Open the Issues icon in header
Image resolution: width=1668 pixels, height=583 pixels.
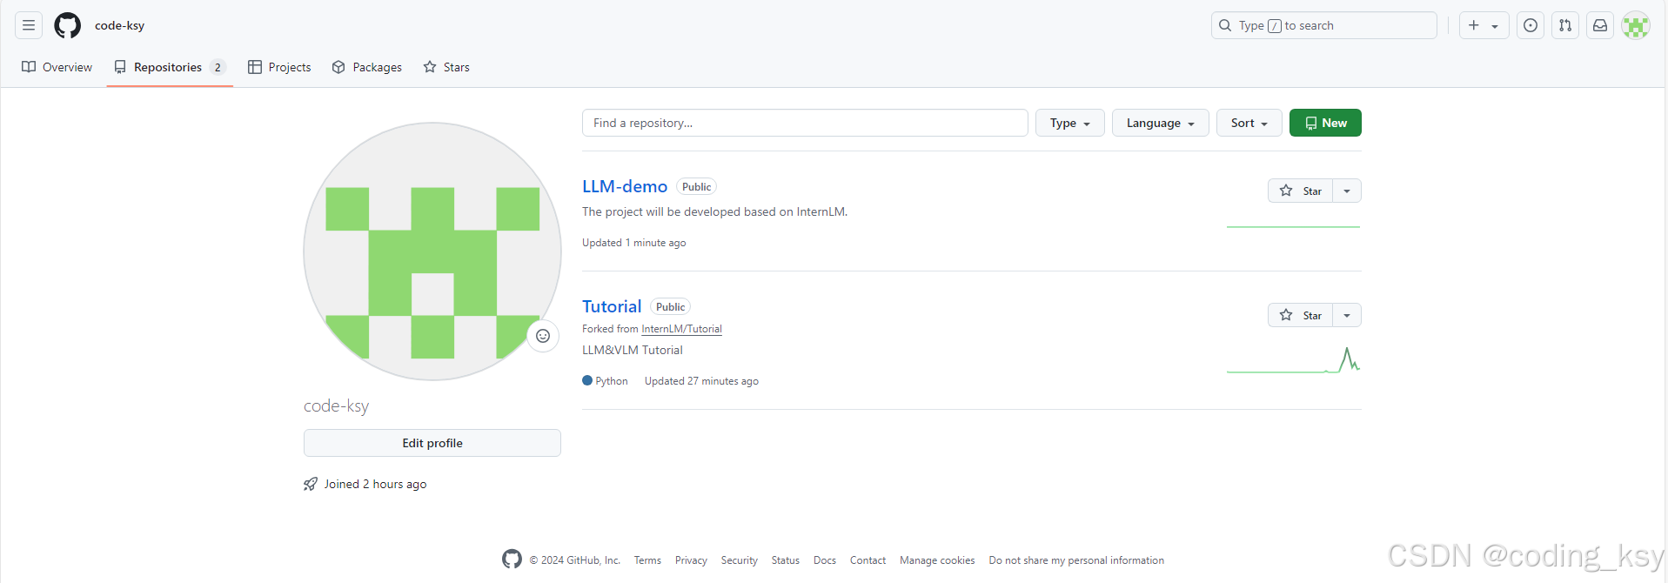pos(1531,25)
